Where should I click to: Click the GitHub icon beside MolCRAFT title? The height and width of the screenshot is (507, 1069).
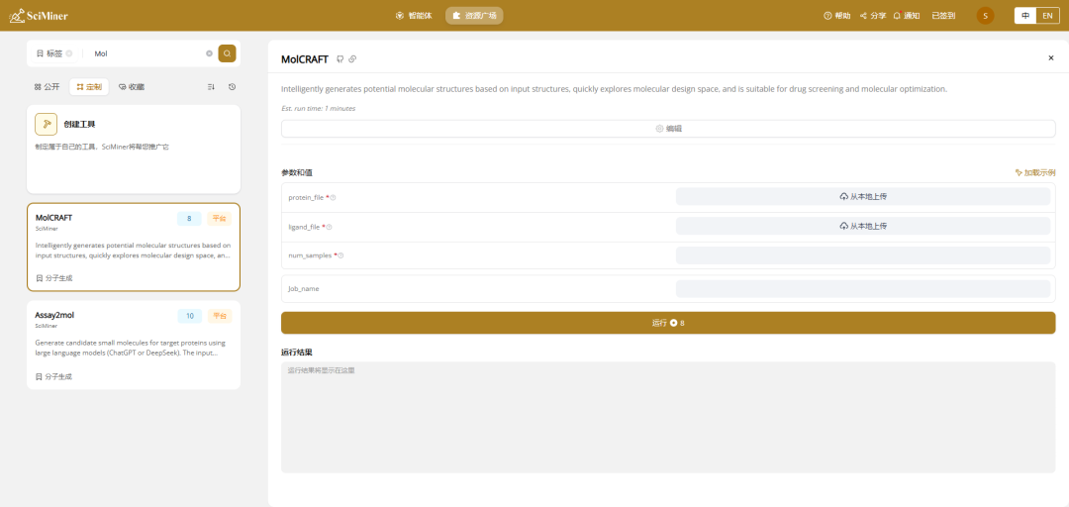pos(340,59)
